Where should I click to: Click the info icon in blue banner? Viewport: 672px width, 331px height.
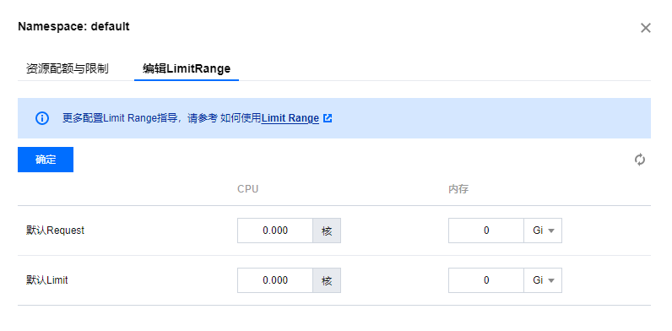[x=42, y=118]
